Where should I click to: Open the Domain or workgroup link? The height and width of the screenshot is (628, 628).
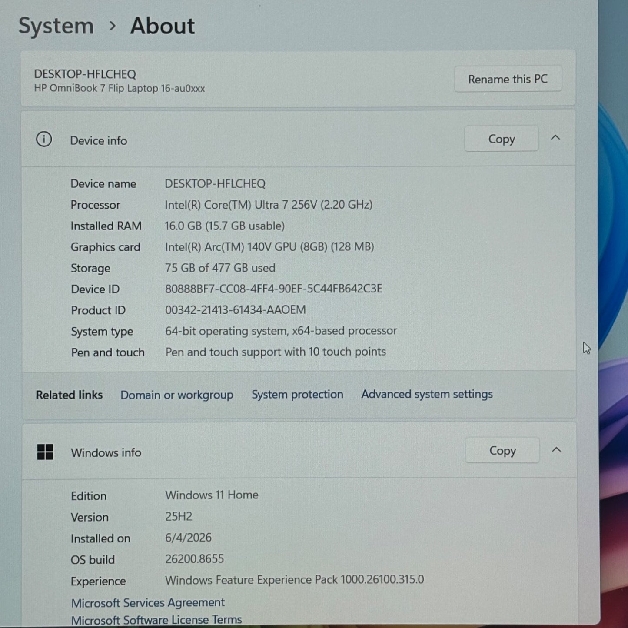click(x=177, y=395)
